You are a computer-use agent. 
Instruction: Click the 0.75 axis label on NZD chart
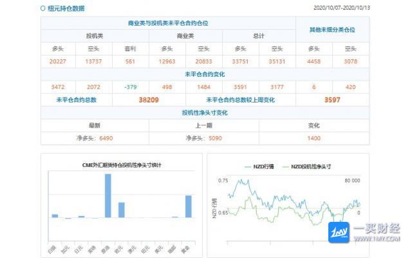223,181
